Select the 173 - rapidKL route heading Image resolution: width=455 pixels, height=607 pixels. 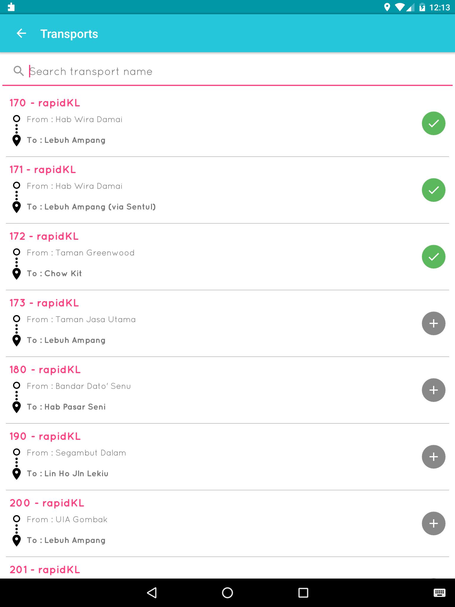click(44, 303)
